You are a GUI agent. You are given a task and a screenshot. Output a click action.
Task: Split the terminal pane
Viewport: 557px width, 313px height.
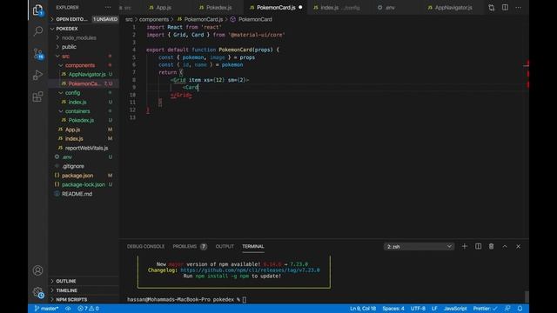478,246
